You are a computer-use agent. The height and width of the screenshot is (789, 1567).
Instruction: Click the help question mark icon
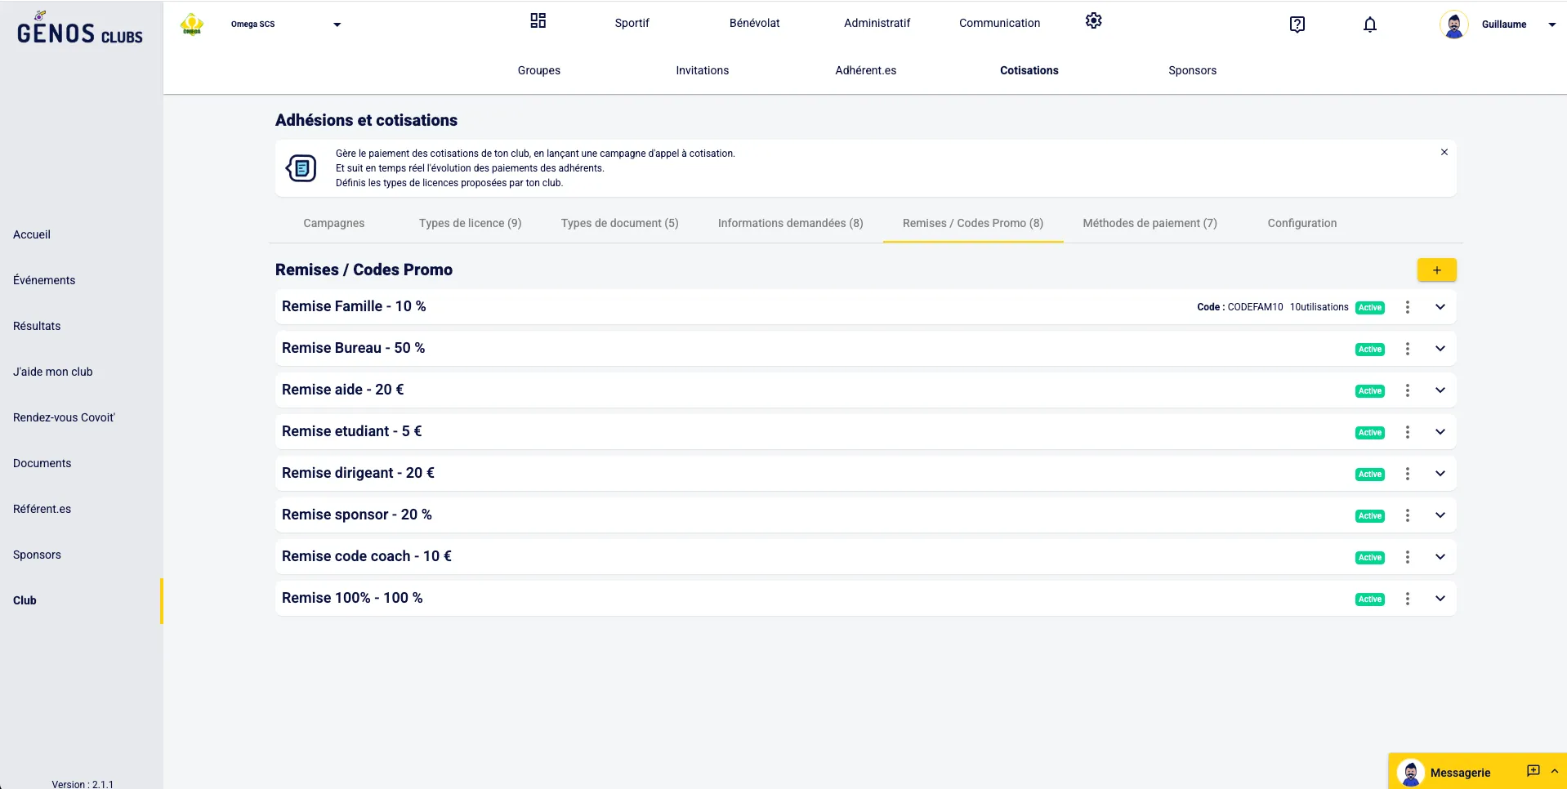pos(1297,25)
